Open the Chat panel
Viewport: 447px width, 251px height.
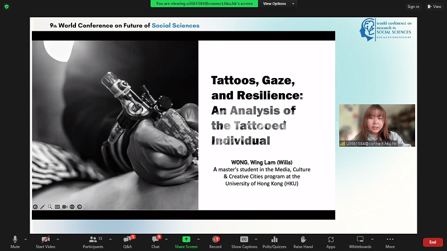155,241
